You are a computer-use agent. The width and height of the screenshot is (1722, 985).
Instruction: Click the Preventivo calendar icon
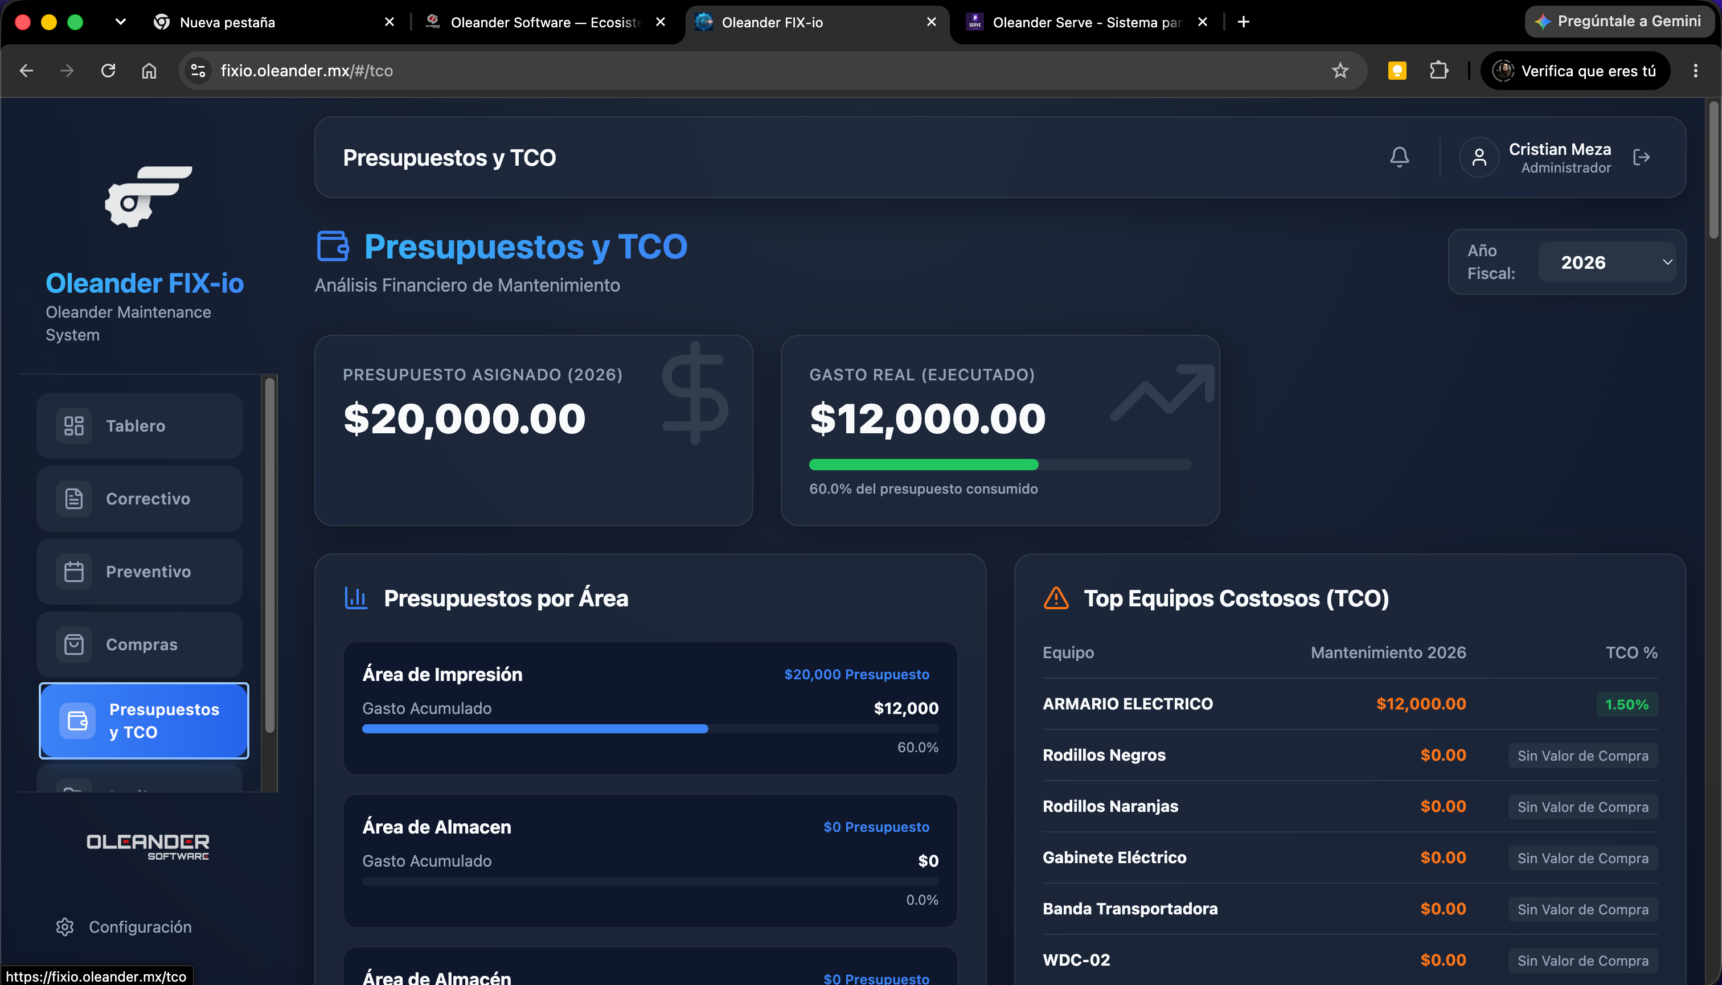(x=74, y=572)
